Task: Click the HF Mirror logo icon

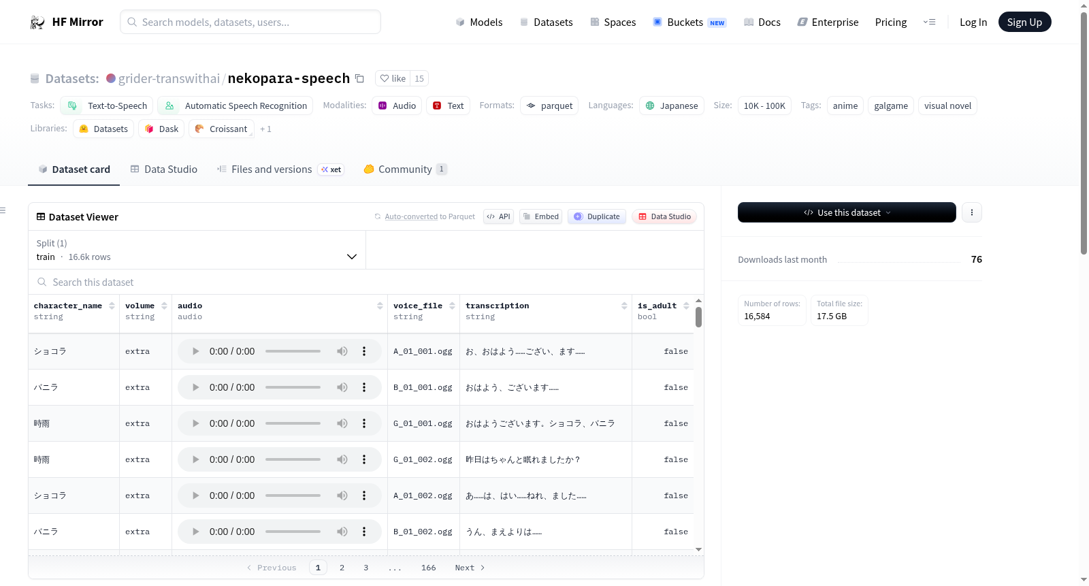Action: click(37, 22)
